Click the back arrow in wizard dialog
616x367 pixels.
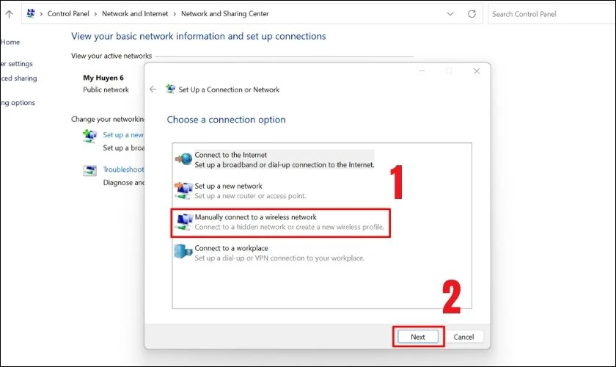pos(153,90)
